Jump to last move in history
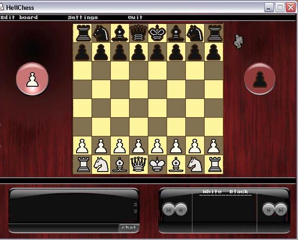The height and width of the screenshot is (240, 298). point(281,209)
